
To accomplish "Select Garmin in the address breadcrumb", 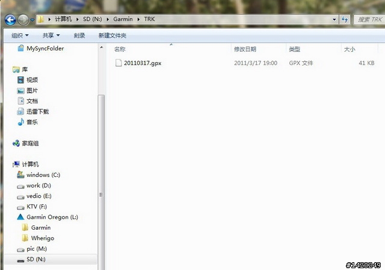I will click(123, 19).
